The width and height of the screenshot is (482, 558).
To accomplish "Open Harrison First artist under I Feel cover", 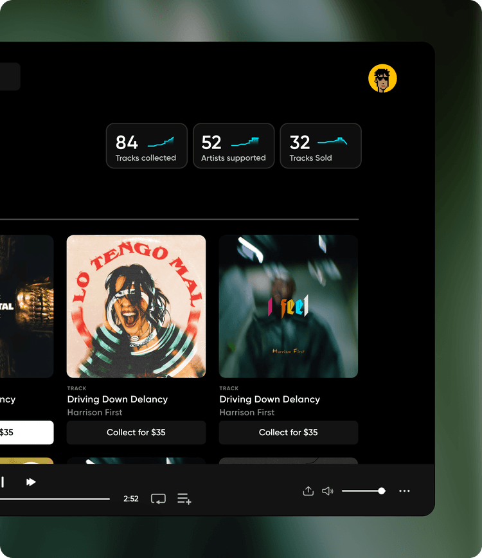I will [247, 413].
